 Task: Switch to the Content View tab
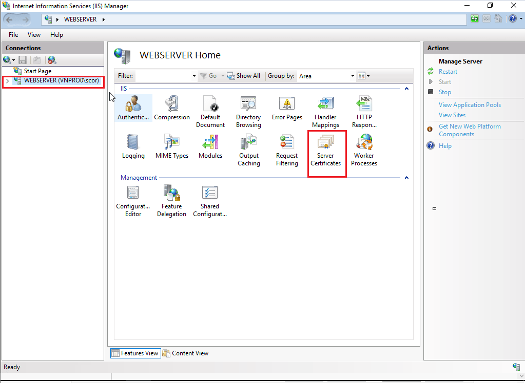(x=185, y=353)
